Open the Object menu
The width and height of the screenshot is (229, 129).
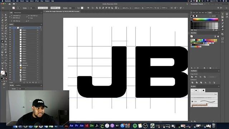(x=22, y=1)
